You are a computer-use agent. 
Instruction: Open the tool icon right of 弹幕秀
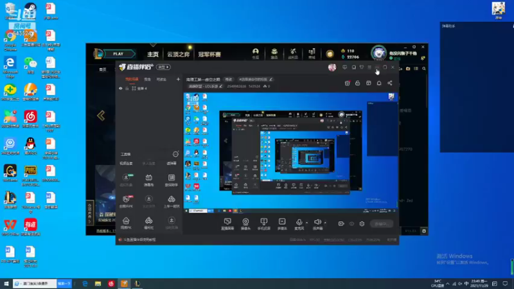(x=172, y=180)
